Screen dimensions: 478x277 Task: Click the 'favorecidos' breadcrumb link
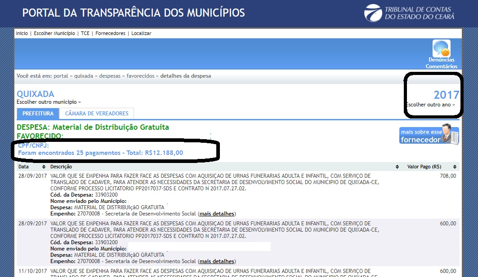click(140, 76)
